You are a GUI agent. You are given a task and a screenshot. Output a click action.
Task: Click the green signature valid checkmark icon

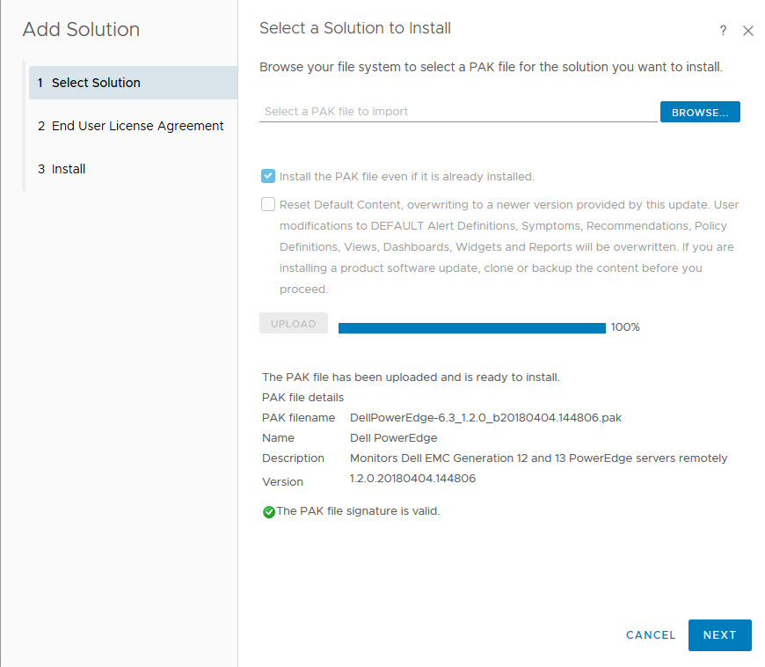tap(269, 512)
